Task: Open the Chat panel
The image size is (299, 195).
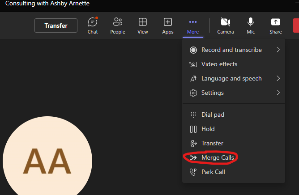Action: 93,26
